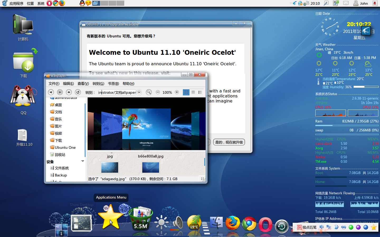
Task: Zoom out with the minus button
Action: point(158,92)
